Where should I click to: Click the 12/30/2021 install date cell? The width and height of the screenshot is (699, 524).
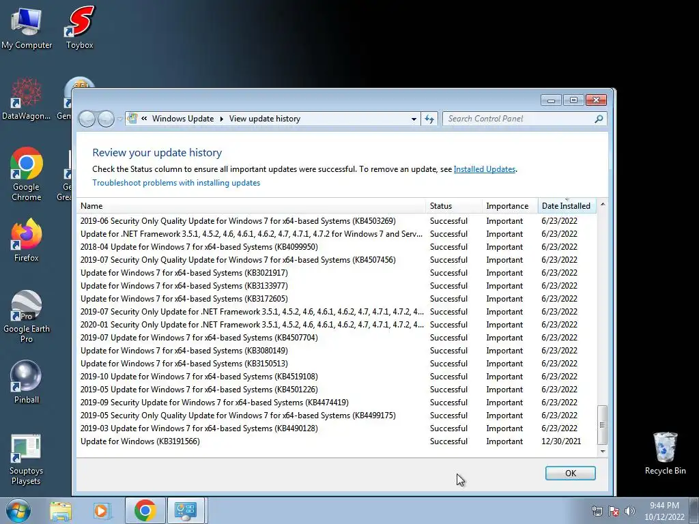[x=561, y=441]
